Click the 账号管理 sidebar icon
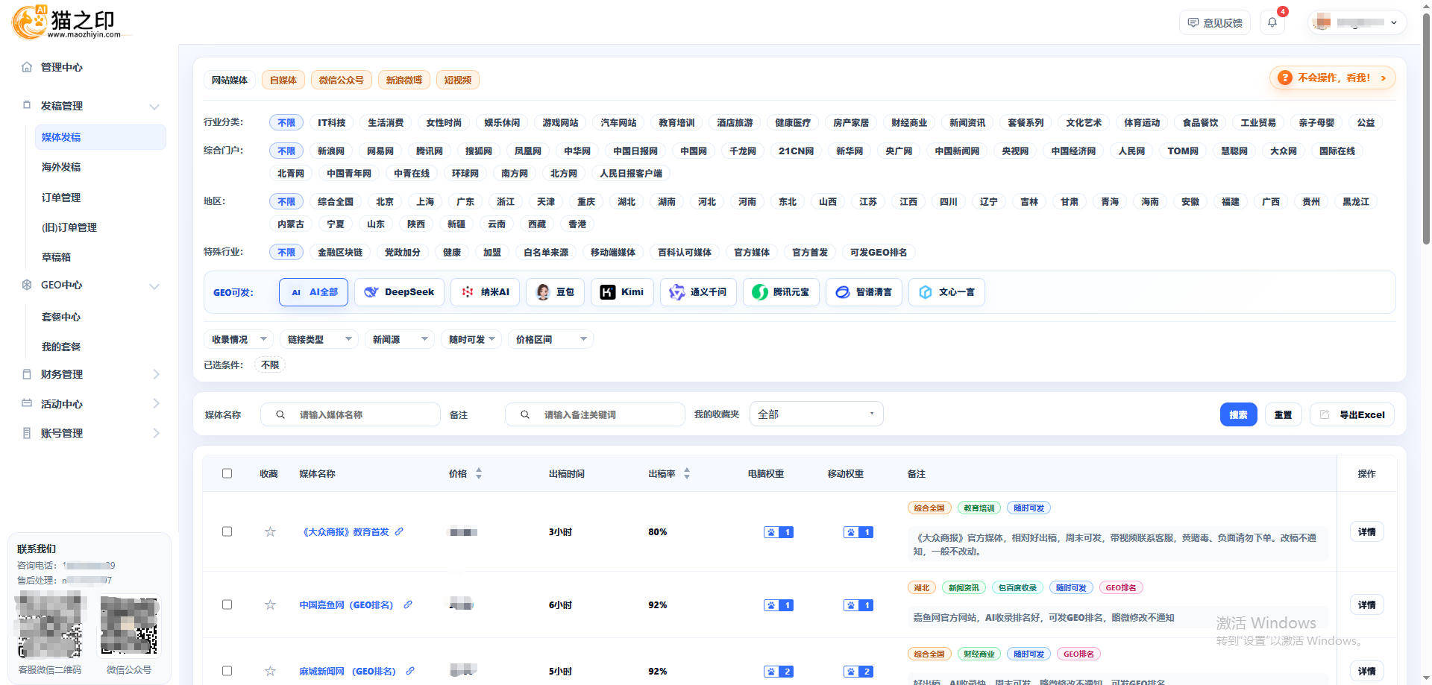Image resolution: width=1432 pixels, height=685 pixels. click(x=27, y=433)
